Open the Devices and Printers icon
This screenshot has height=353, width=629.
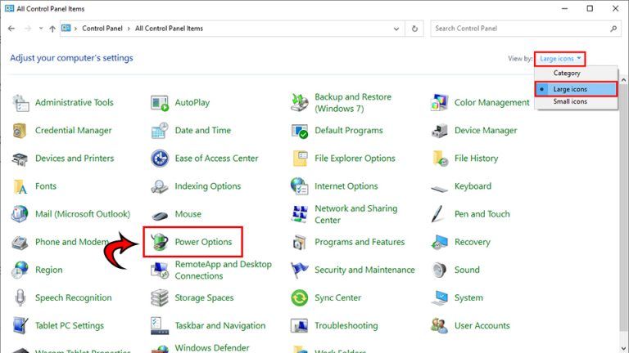(x=20, y=159)
